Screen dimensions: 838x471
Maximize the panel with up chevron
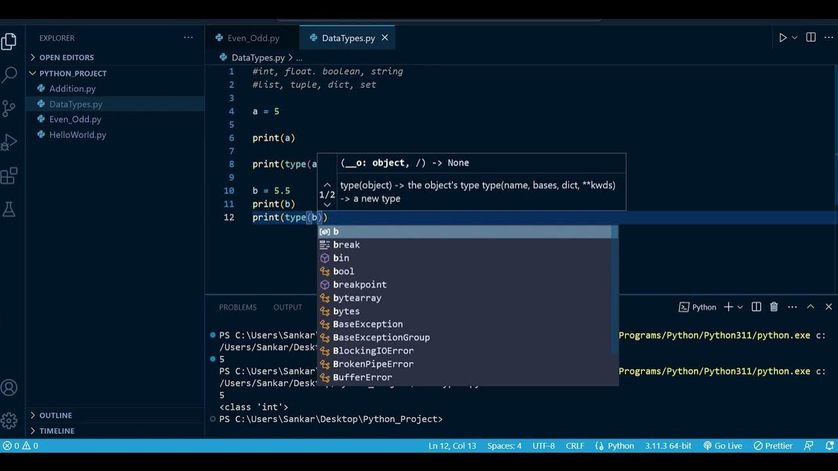[811, 307]
